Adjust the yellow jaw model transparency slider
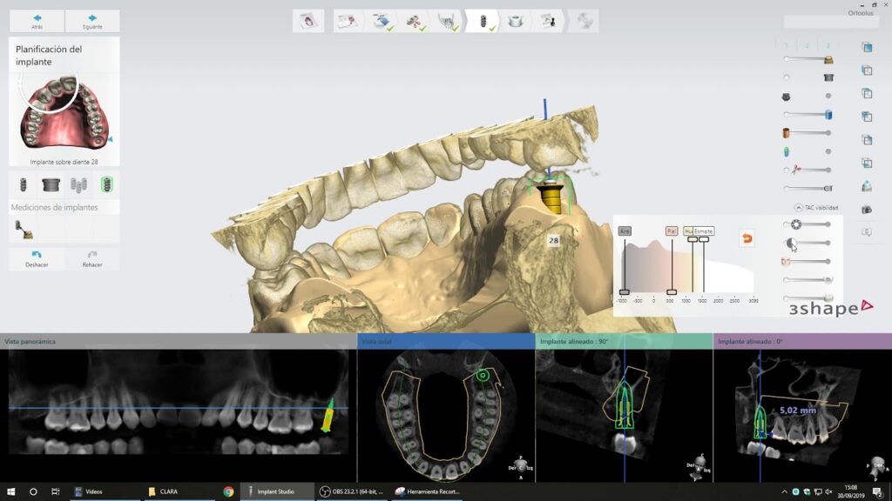The height and width of the screenshot is (501, 892). coord(808,59)
